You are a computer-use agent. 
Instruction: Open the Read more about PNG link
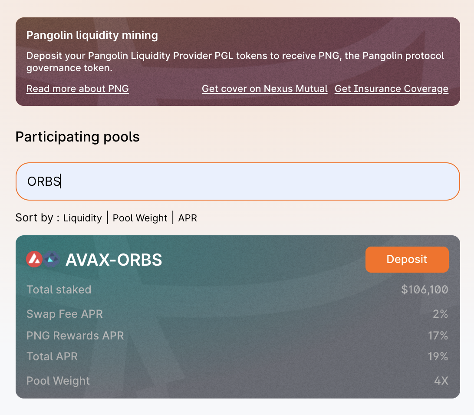[x=77, y=89]
